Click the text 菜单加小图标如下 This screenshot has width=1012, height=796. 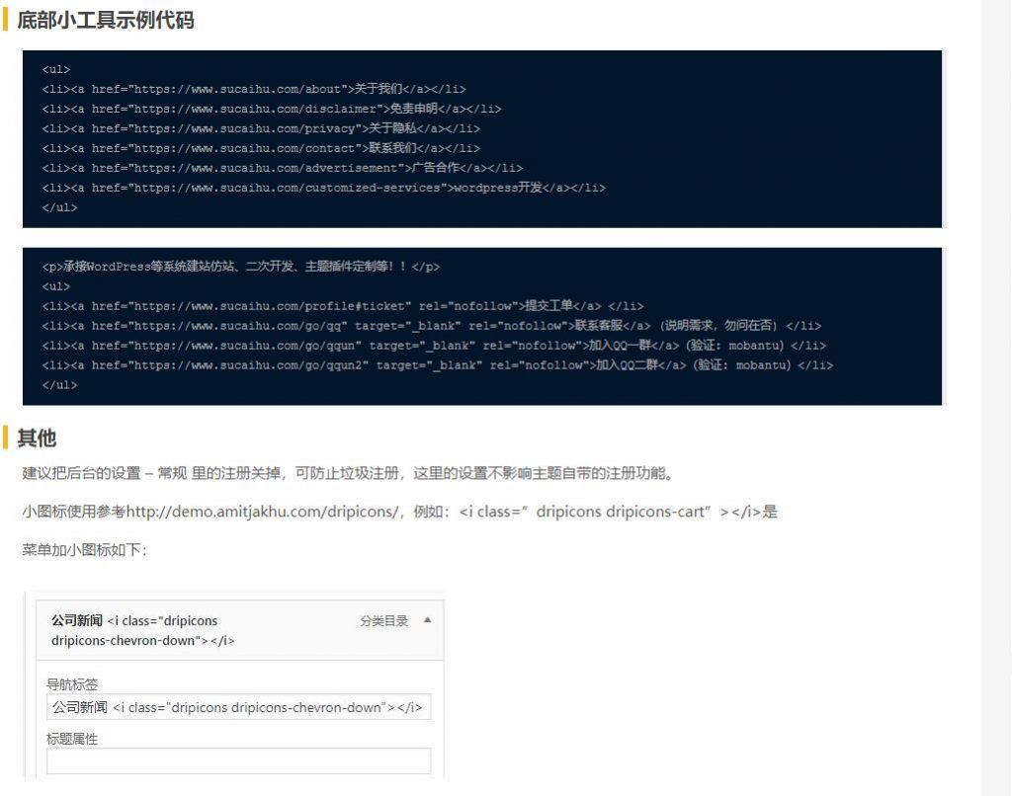coord(85,549)
